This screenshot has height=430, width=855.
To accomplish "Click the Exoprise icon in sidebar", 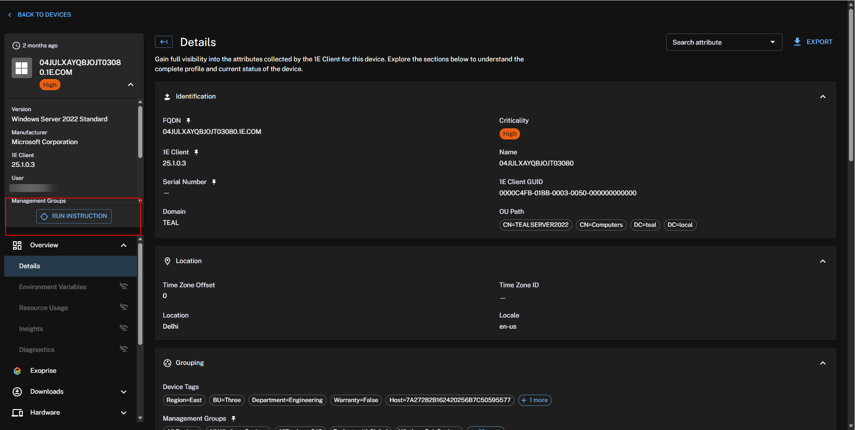I will [17, 370].
